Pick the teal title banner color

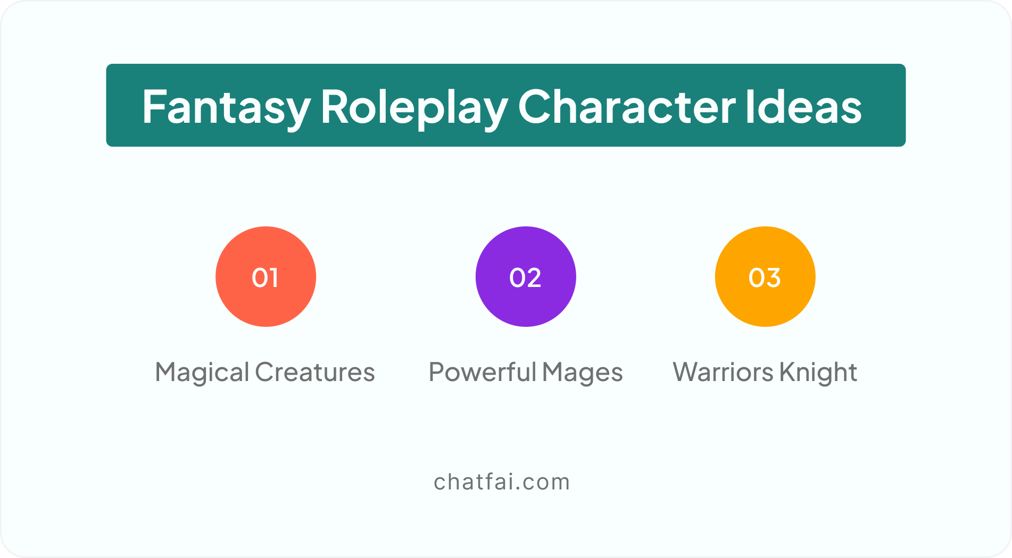click(x=506, y=105)
